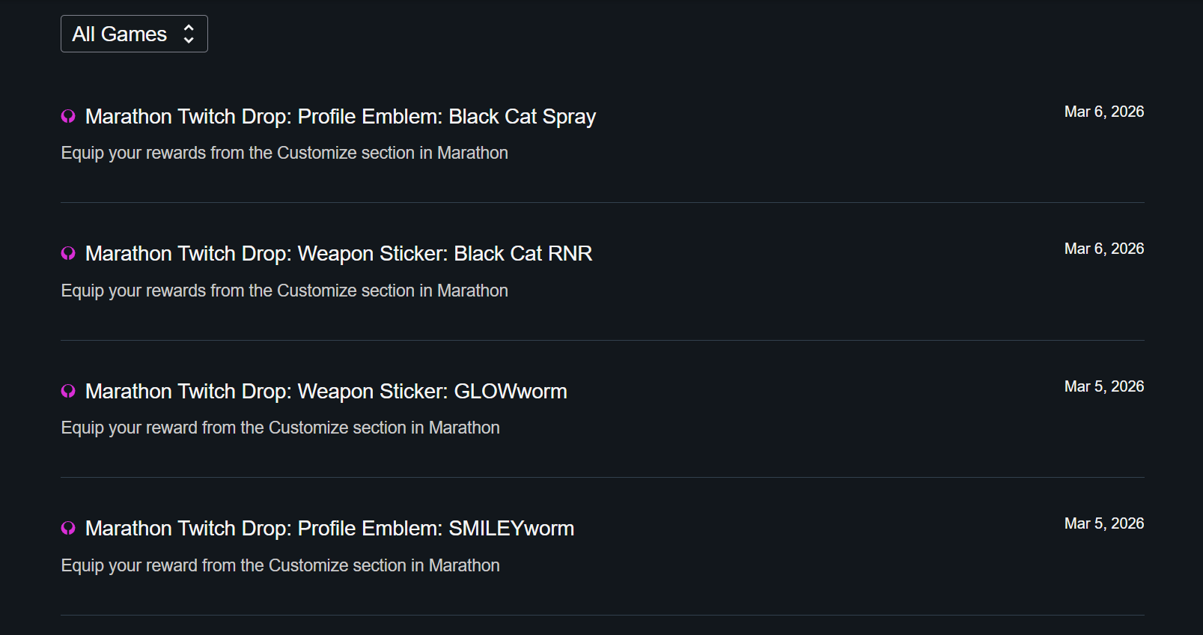This screenshot has width=1203, height=635.
Task: Click the Mar 5, 2026 date for SMILEYworm
Action: coord(1103,523)
